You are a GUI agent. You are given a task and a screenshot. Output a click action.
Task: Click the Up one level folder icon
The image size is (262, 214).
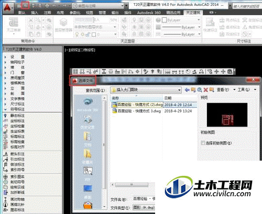[193, 90]
